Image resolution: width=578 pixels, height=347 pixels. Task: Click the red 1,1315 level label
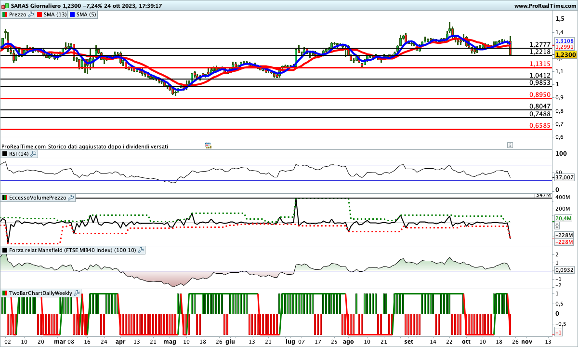(540, 64)
